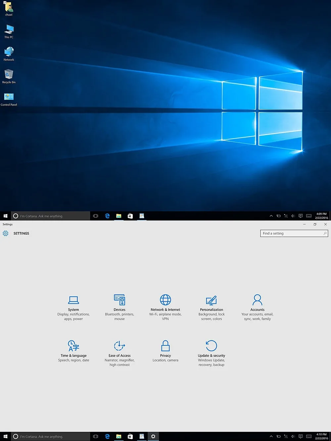Image resolution: width=331 pixels, height=441 pixels.
Task: Open the Ease of Access category
Action: point(119,354)
